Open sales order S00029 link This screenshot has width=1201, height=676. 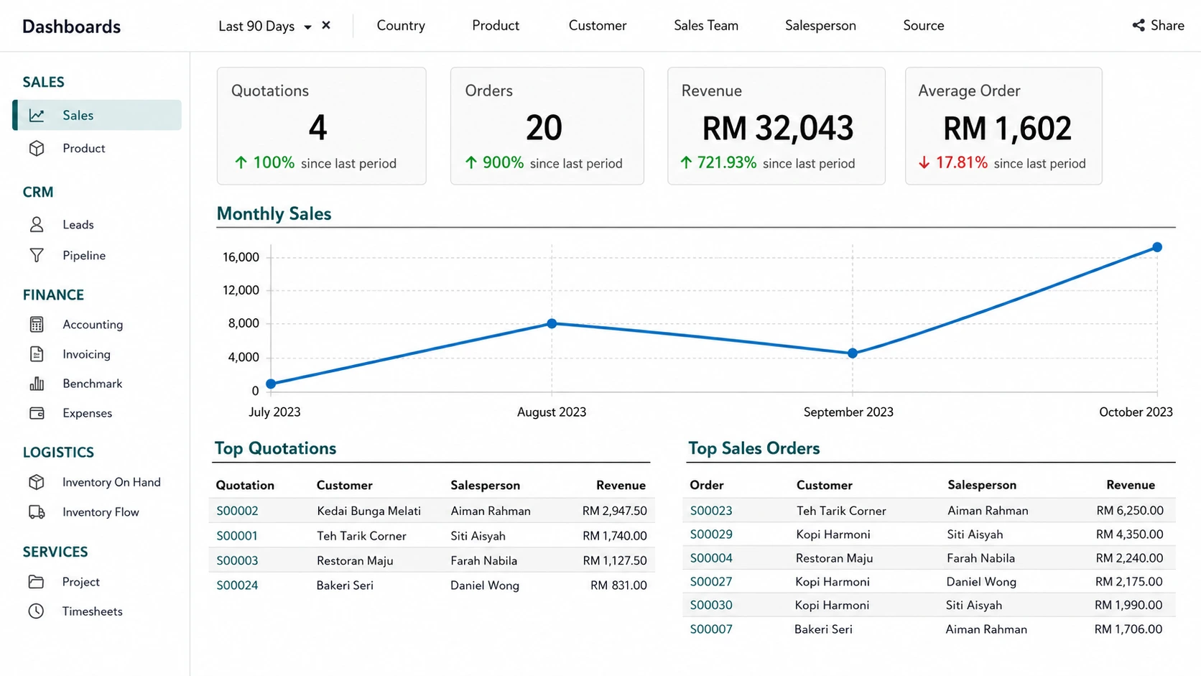(711, 534)
